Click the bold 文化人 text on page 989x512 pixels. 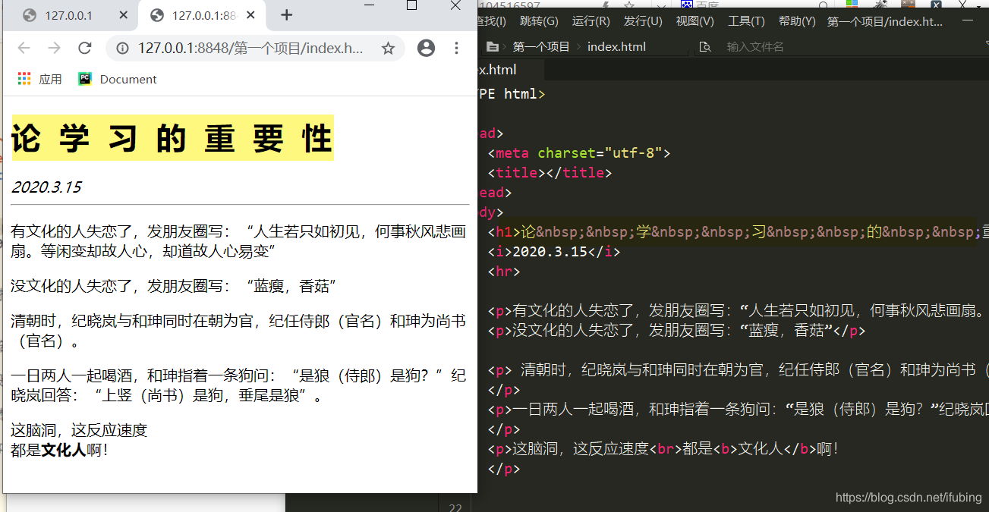(x=64, y=450)
